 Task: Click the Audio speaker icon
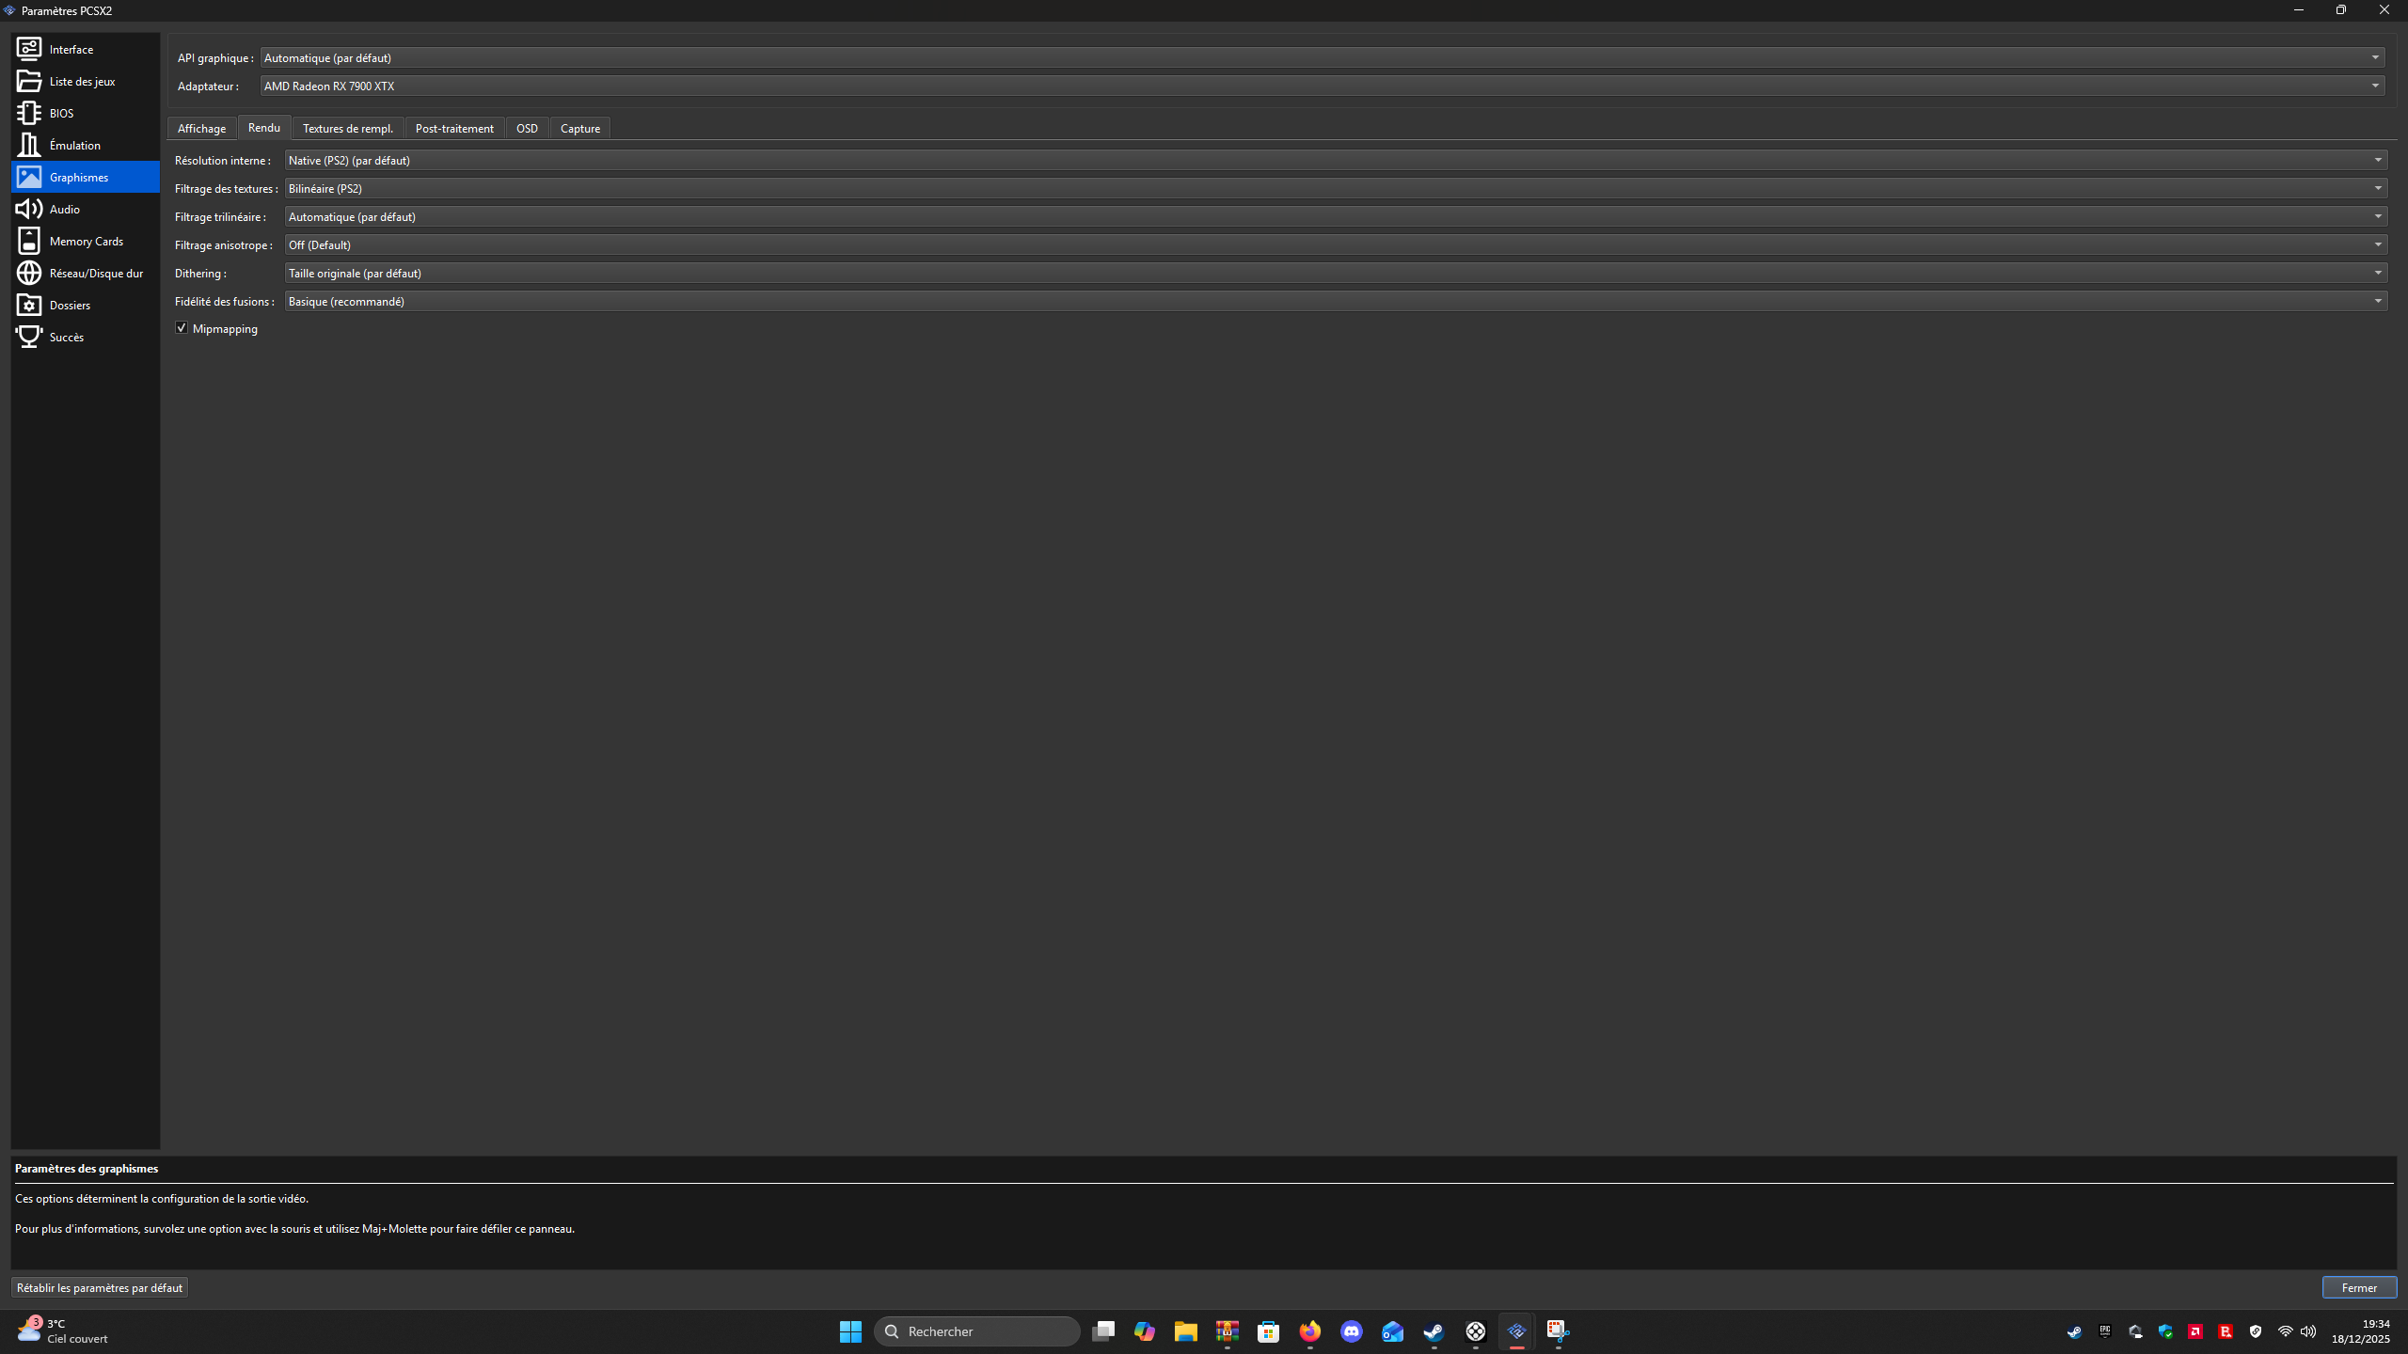pos(29,209)
